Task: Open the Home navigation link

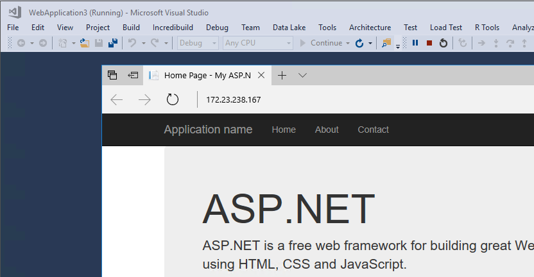Action: (x=284, y=130)
